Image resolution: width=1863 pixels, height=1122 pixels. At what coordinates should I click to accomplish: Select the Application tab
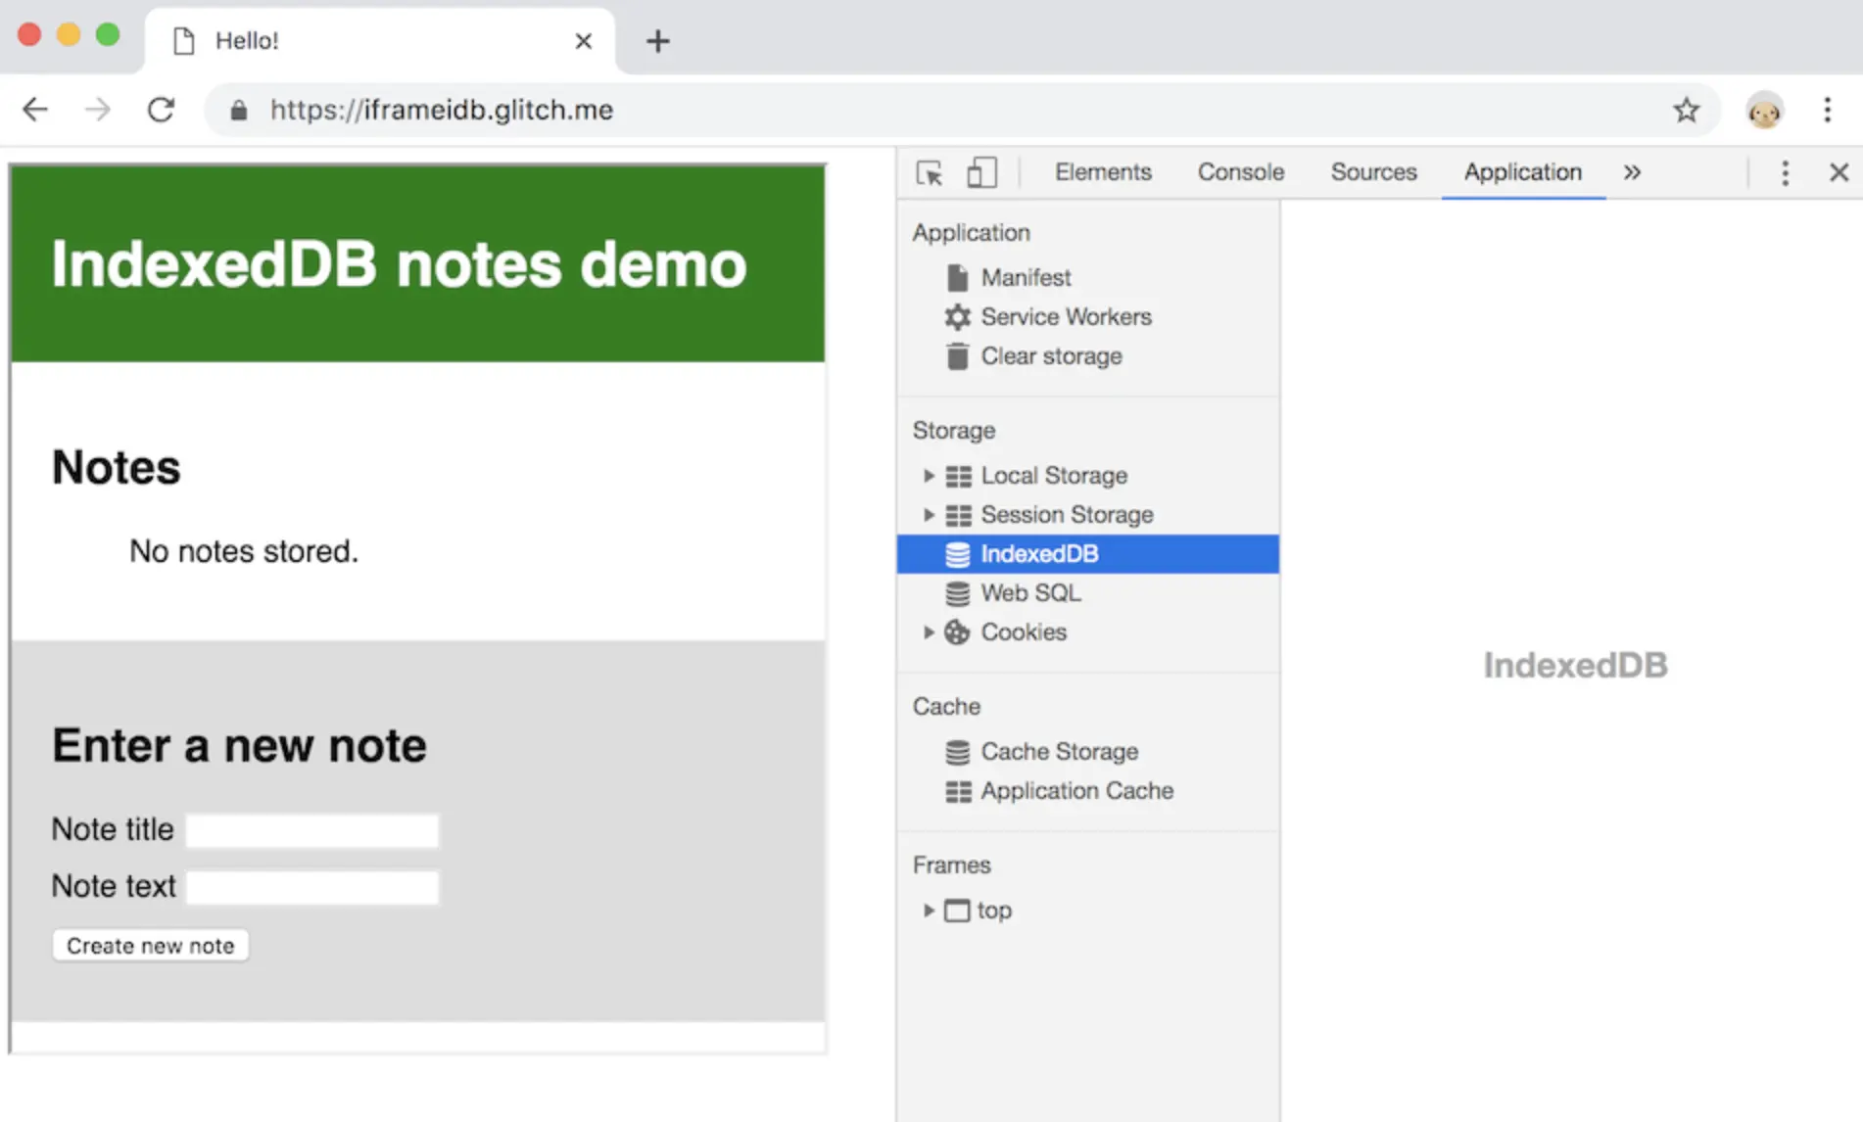[x=1523, y=172]
